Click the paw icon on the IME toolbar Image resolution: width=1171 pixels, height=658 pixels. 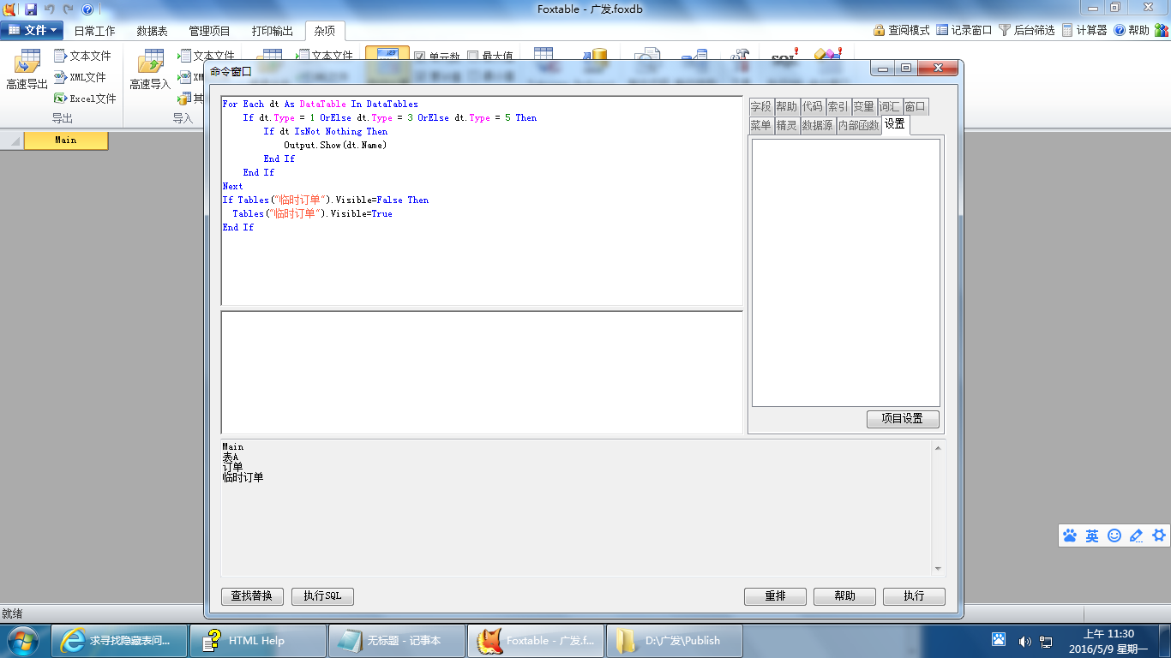(1070, 535)
